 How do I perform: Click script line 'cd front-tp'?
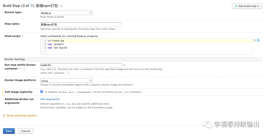[56, 41]
